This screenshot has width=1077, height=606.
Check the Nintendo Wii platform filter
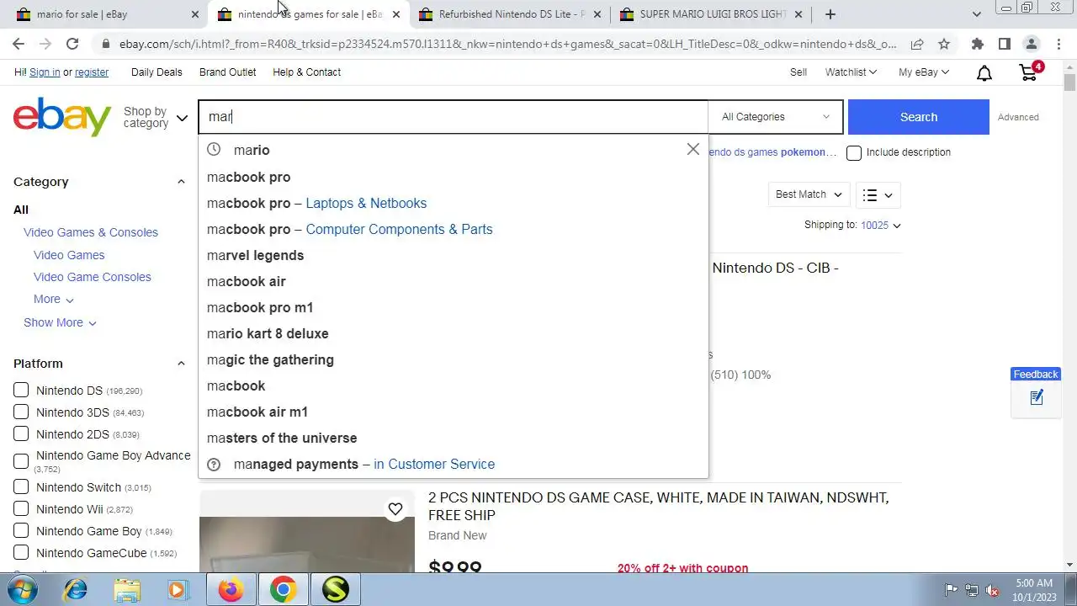tap(21, 509)
